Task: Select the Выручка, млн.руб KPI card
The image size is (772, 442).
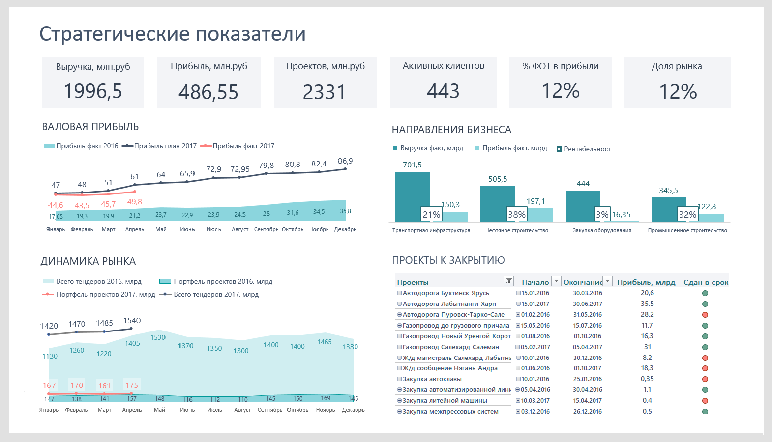Action: 93,82
